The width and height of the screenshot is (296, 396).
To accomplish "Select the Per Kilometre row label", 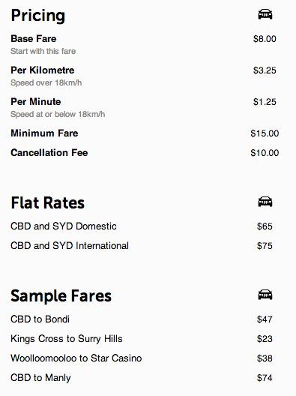I will click(x=43, y=70).
